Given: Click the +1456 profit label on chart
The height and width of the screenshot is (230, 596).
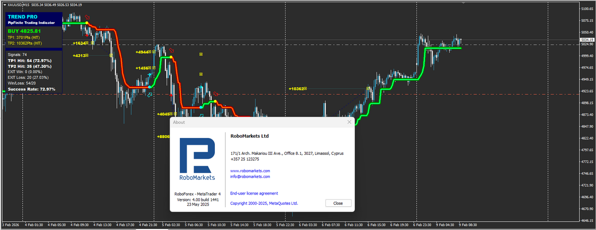Looking at the screenshot, I should point(142,68).
